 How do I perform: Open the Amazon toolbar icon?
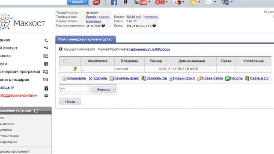(x=125, y=2)
